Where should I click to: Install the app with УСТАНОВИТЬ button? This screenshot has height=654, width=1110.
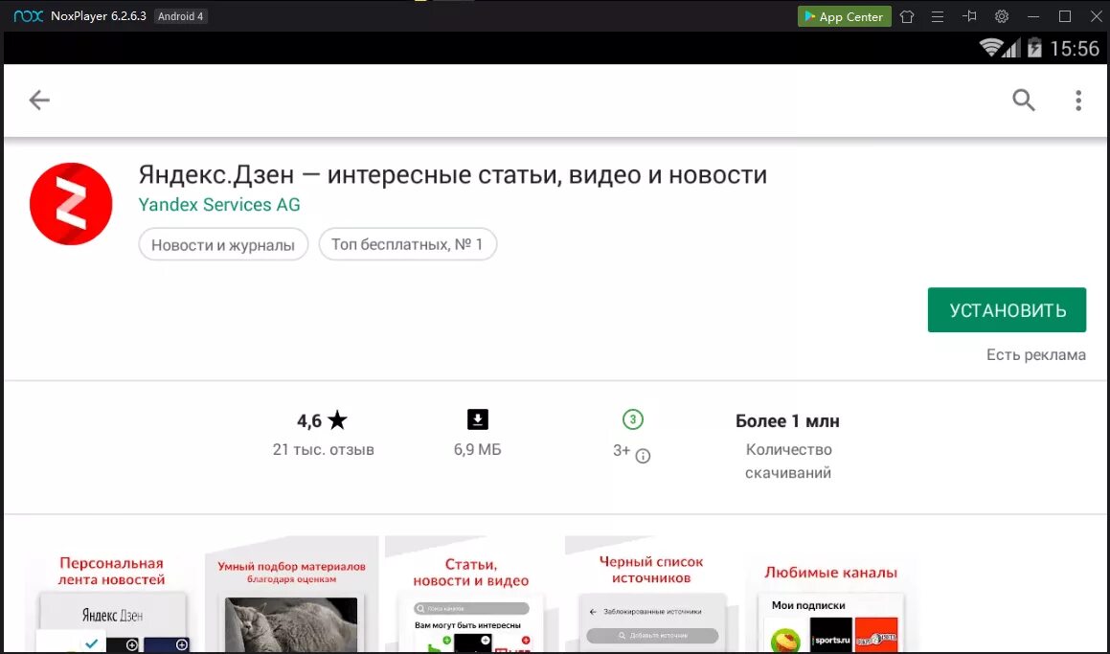click(x=1007, y=310)
